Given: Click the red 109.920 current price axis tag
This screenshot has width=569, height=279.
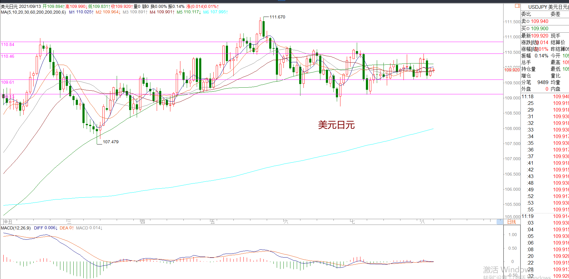Looking at the screenshot, I should click(512, 70).
